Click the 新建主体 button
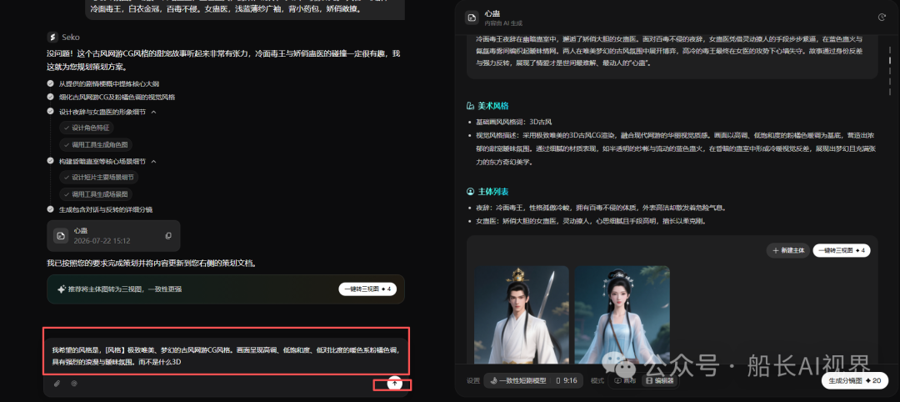 pos(788,250)
